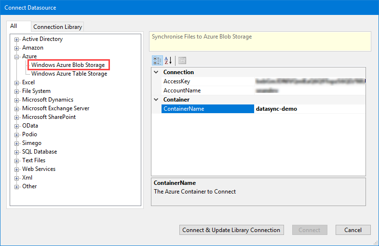Select the Azure tree label
The image size is (379, 246).
click(x=29, y=56)
